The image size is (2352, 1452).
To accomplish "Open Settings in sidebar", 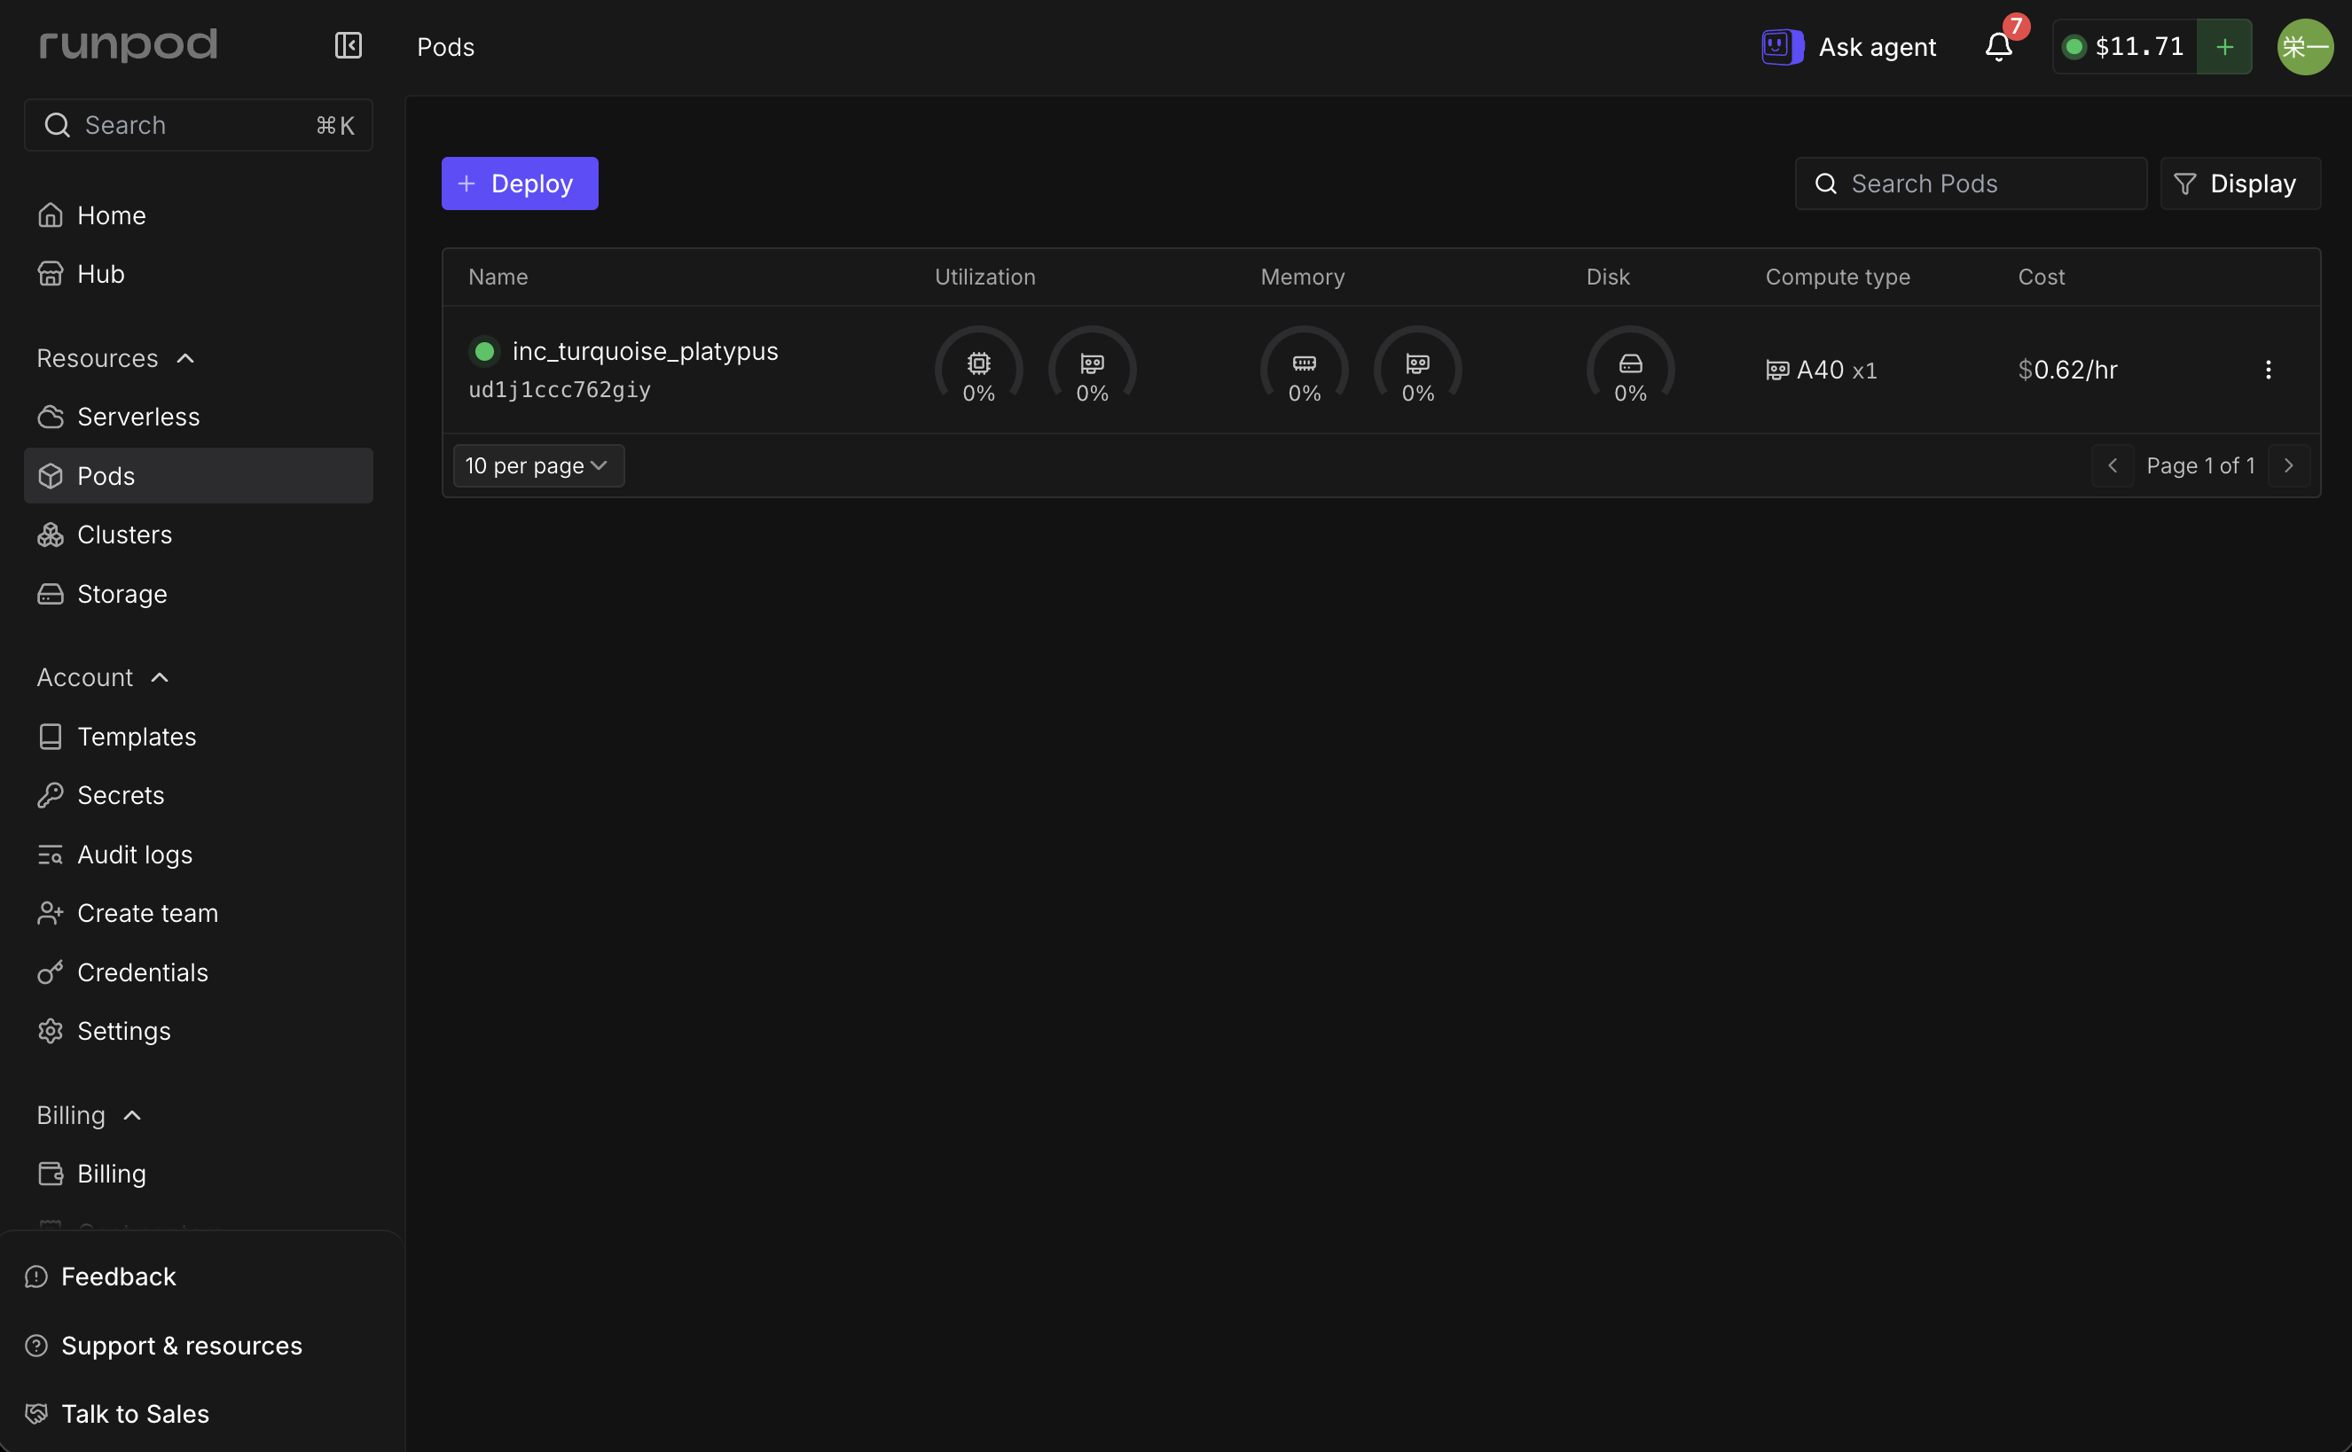I will (198, 1032).
